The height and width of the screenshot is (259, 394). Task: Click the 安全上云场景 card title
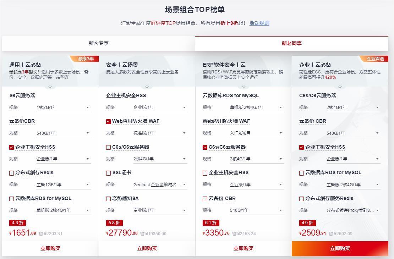click(x=122, y=65)
